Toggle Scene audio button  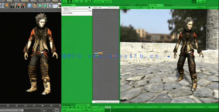point(149,7)
